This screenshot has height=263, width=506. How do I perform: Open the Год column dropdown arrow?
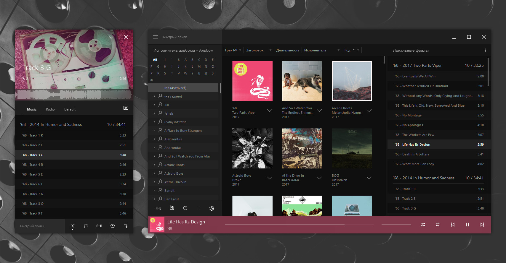point(354,50)
